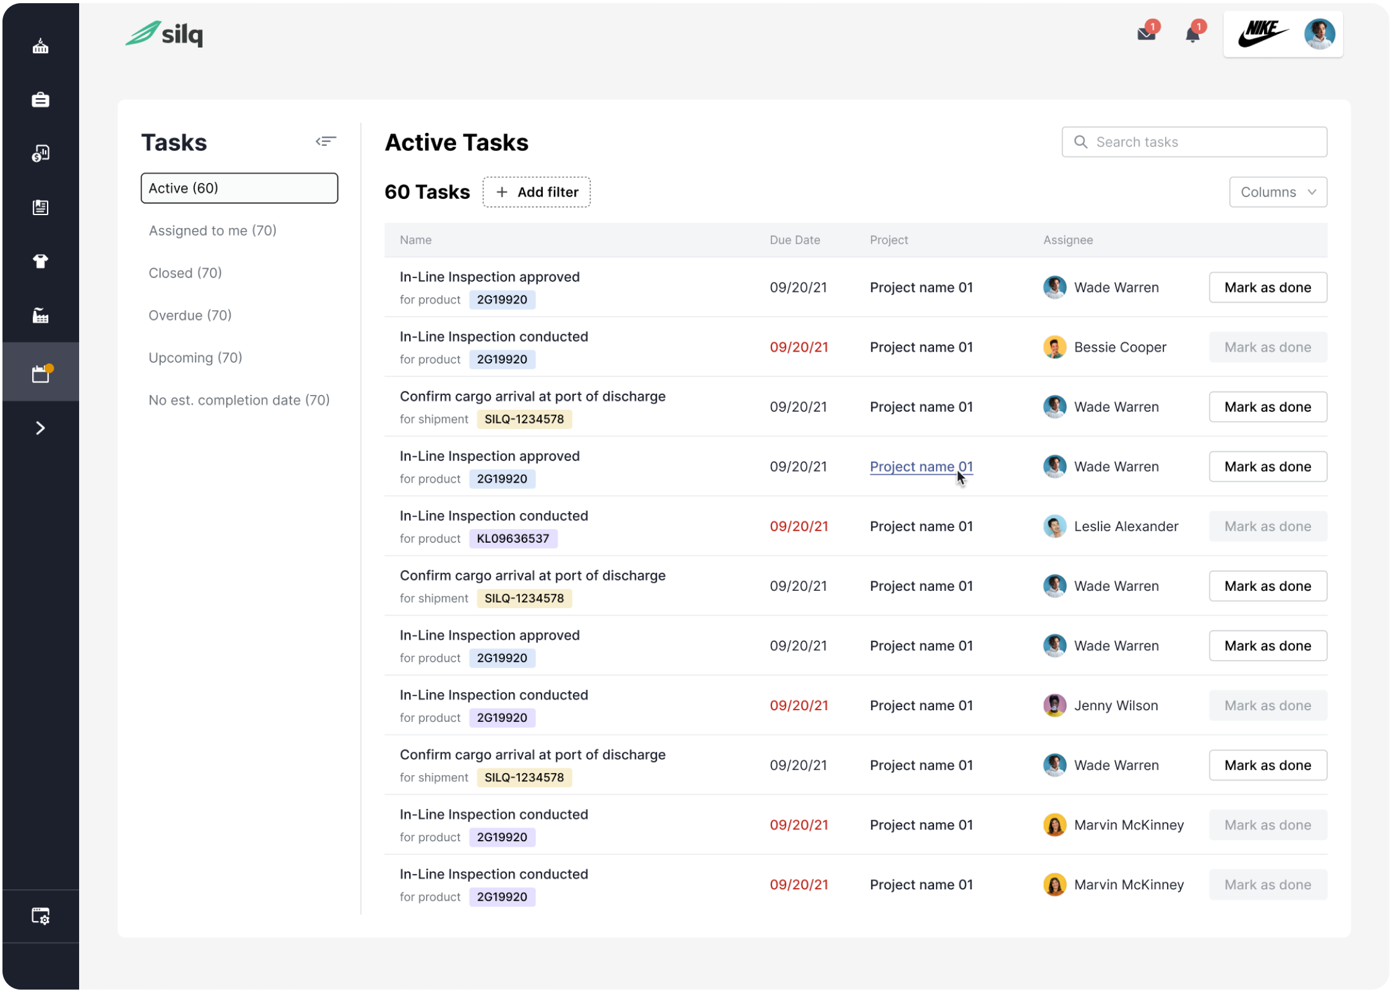Click the Add filter button
The height and width of the screenshot is (992, 1392).
536,192
